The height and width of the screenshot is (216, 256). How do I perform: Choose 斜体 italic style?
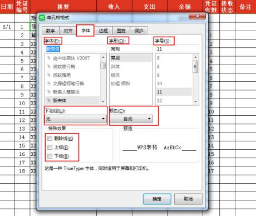pos(131,66)
